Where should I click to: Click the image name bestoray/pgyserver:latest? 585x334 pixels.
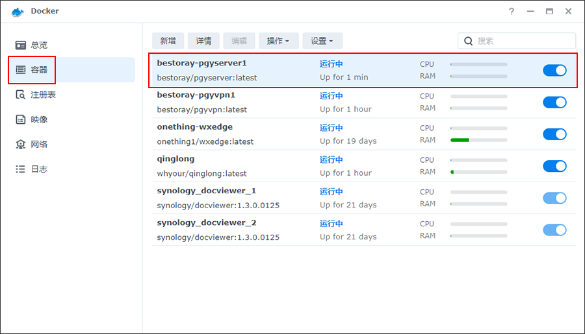(x=207, y=78)
